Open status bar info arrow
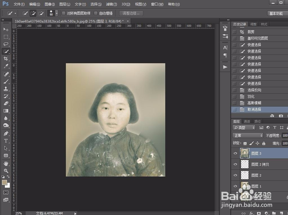This screenshot has width=288, height=215. [x=75, y=213]
